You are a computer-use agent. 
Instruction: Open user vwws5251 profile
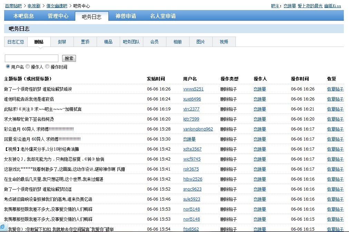click(193, 89)
